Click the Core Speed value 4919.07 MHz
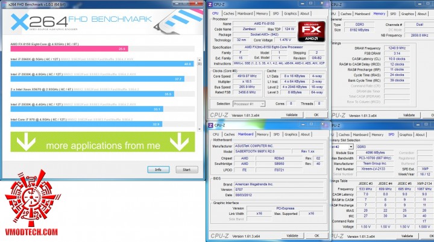The width and height of the screenshot is (434, 242). click(x=247, y=76)
